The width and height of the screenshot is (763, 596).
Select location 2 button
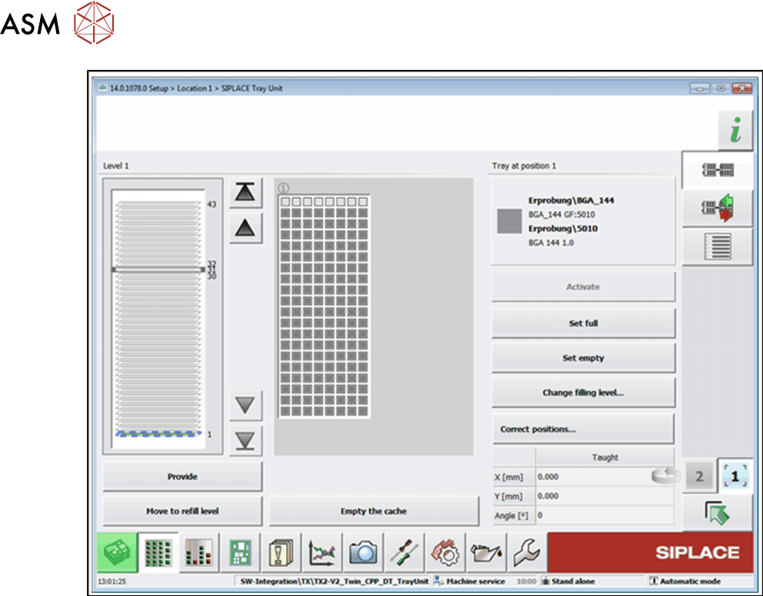pyautogui.click(x=699, y=476)
